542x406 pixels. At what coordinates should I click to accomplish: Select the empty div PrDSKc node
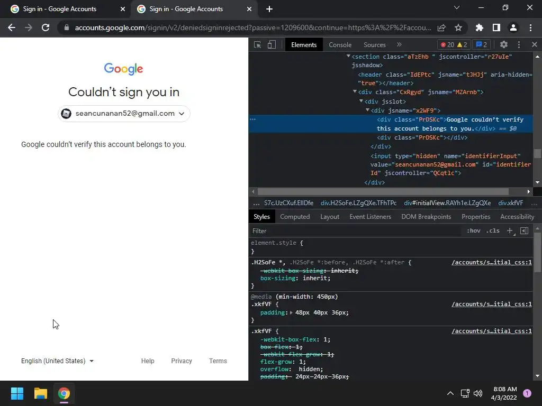click(x=422, y=137)
